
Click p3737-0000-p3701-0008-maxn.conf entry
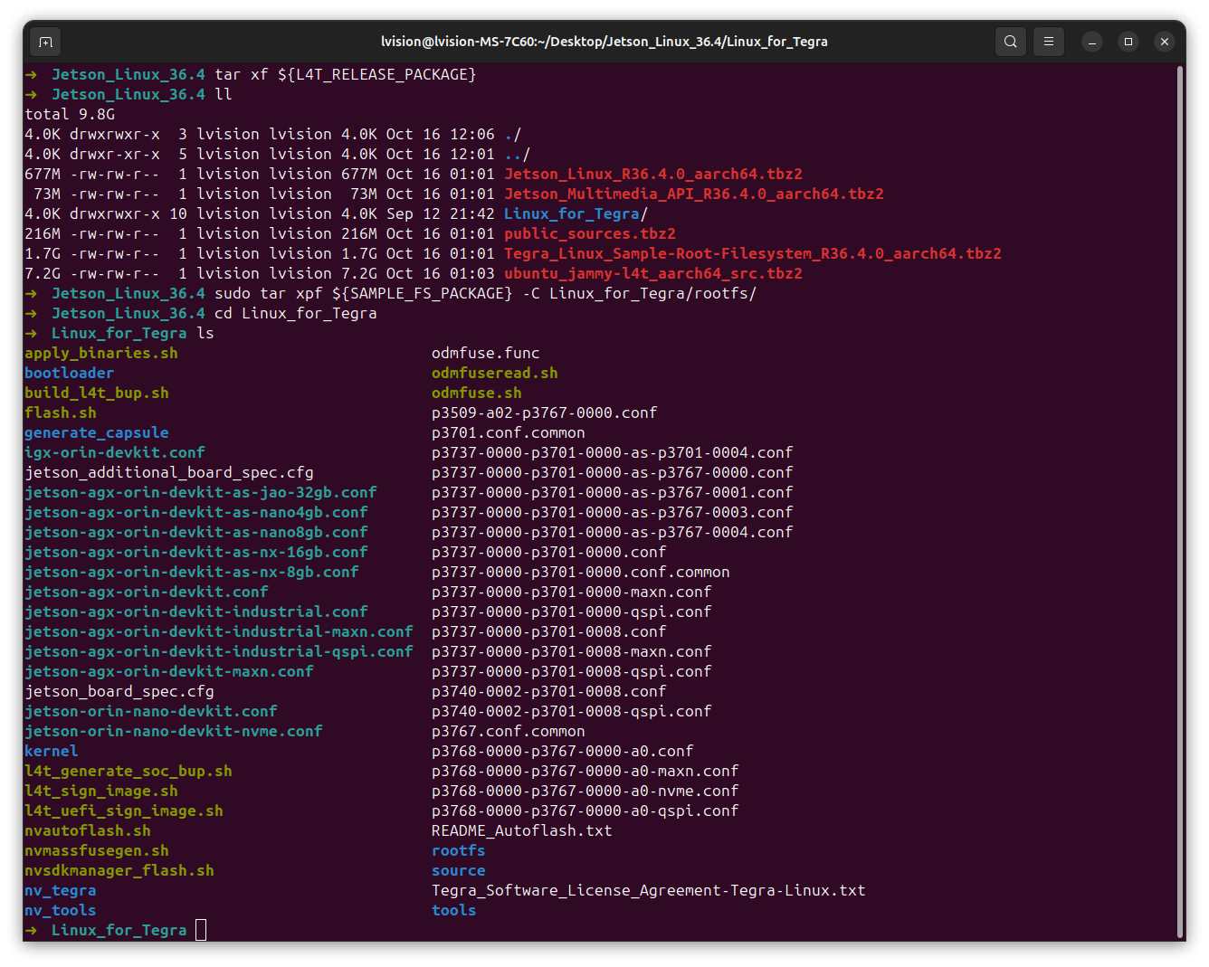[572, 651]
